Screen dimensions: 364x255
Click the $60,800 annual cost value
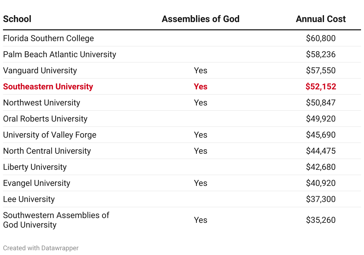click(x=321, y=38)
